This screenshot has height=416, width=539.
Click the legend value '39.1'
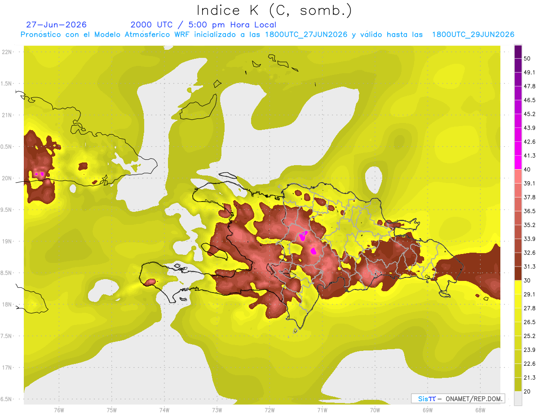(x=529, y=184)
